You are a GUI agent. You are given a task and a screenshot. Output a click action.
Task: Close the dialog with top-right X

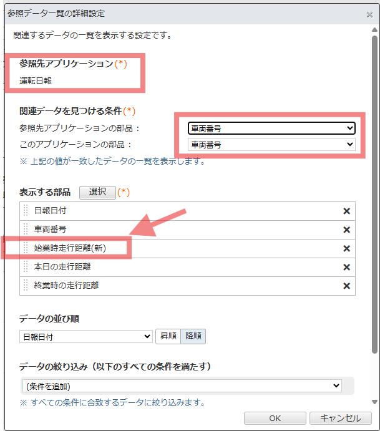pos(369,14)
